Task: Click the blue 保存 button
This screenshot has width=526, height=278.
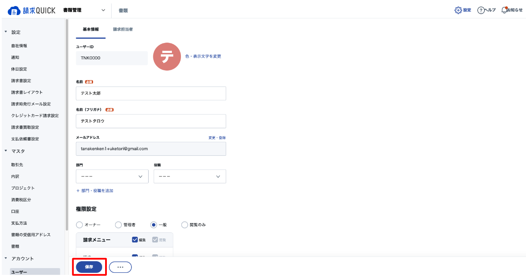Action: (89, 267)
